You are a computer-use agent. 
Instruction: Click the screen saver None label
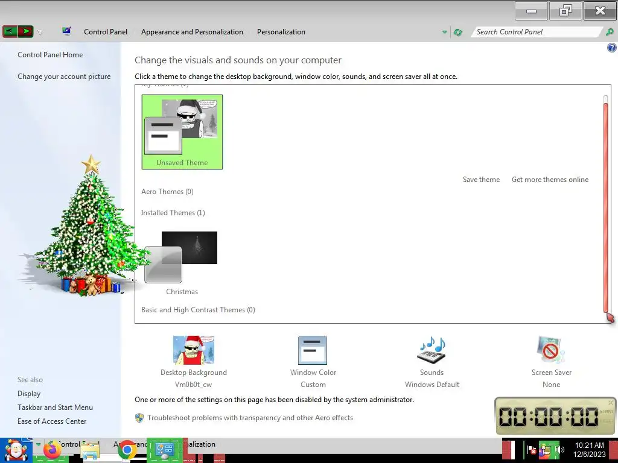(551, 385)
